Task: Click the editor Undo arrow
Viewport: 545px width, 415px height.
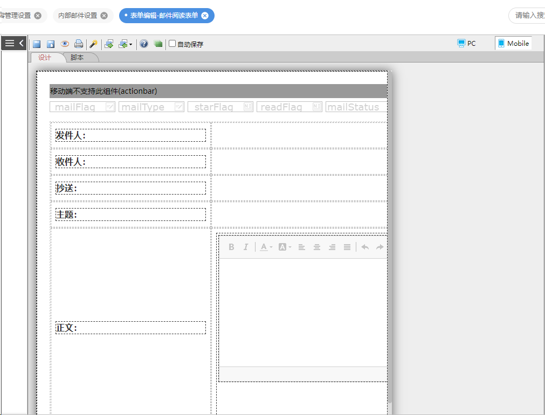Action: tap(365, 247)
